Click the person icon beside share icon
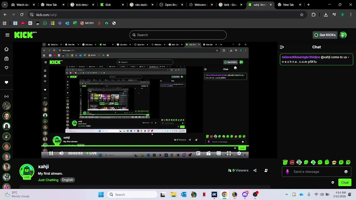This screenshot has height=200, width=356. point(266,171)
